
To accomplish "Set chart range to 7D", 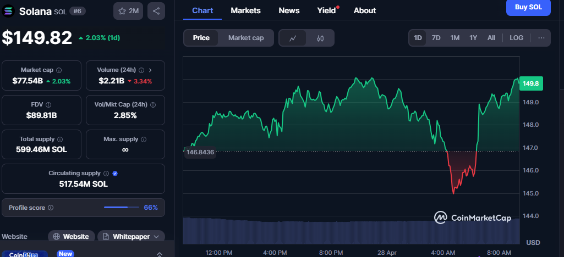I will (436, 38).
